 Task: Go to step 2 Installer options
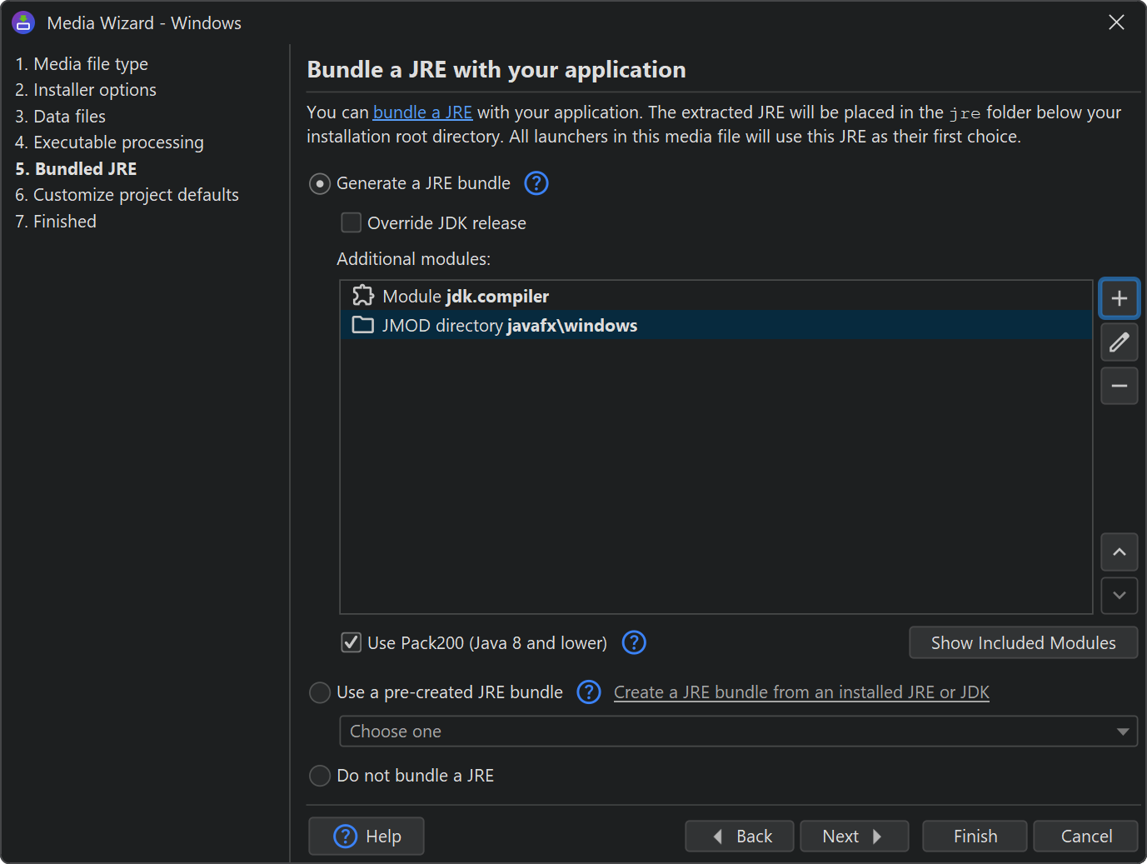click(86, 90)
